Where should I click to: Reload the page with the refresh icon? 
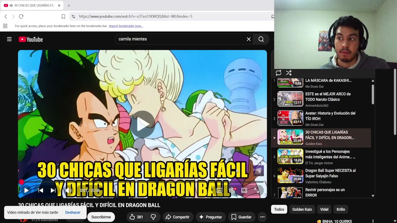pos(21,16)
